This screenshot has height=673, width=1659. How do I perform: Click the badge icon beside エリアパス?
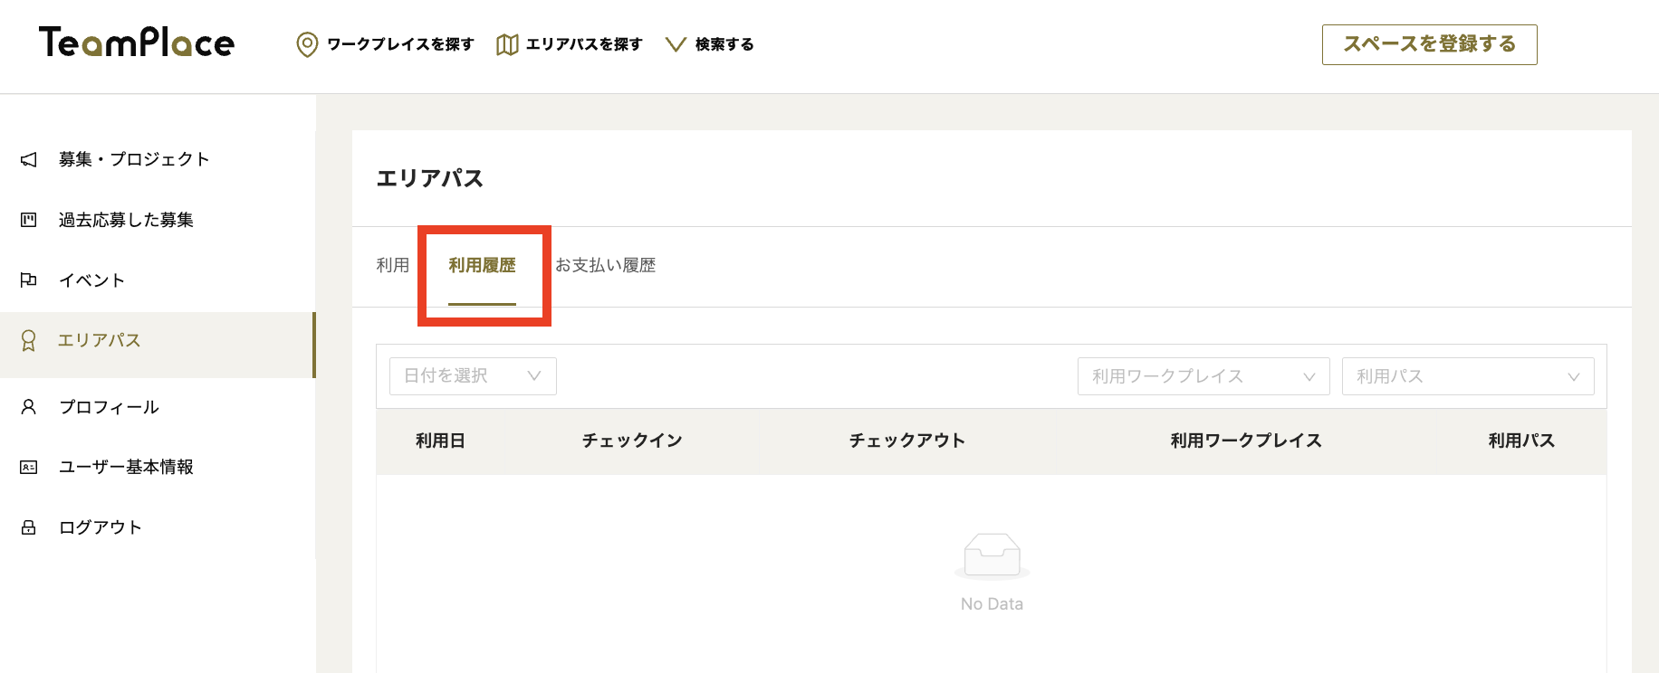point(29,340)
